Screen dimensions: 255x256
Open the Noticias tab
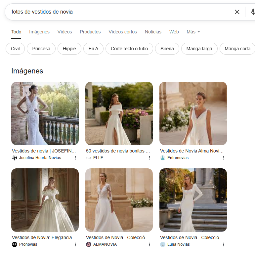(153, 32)
